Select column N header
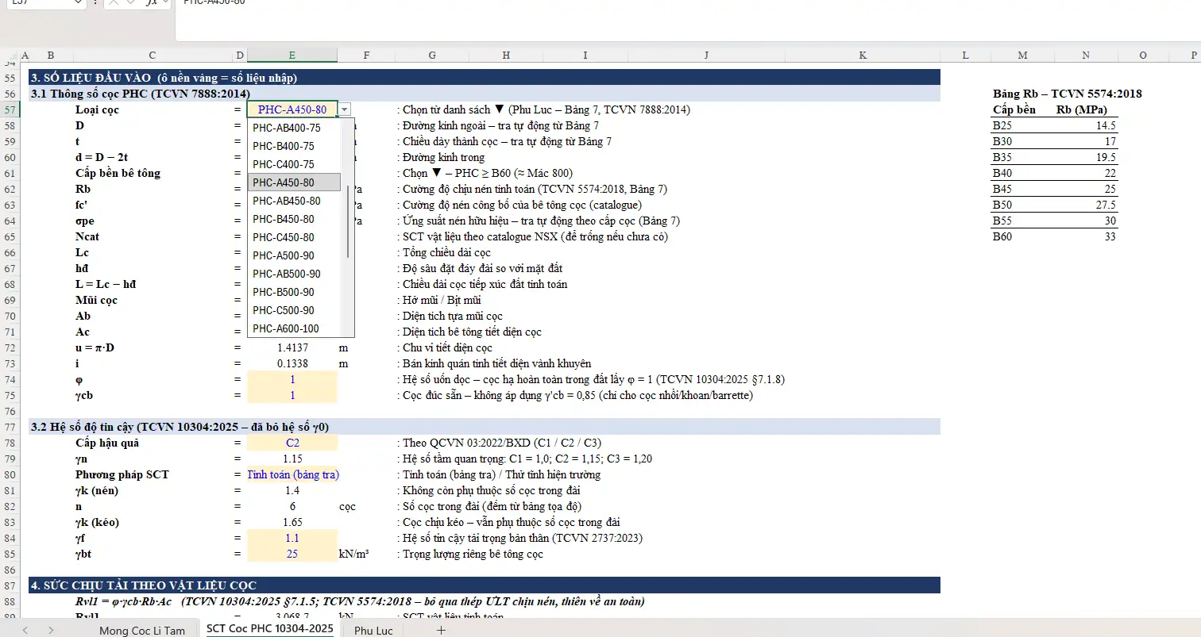The height and width of the screenshot is (637, 1201). click(x=1086, y=55)
